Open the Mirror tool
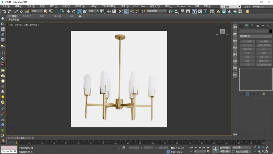 pyautogui.click(x=171, y=11)
